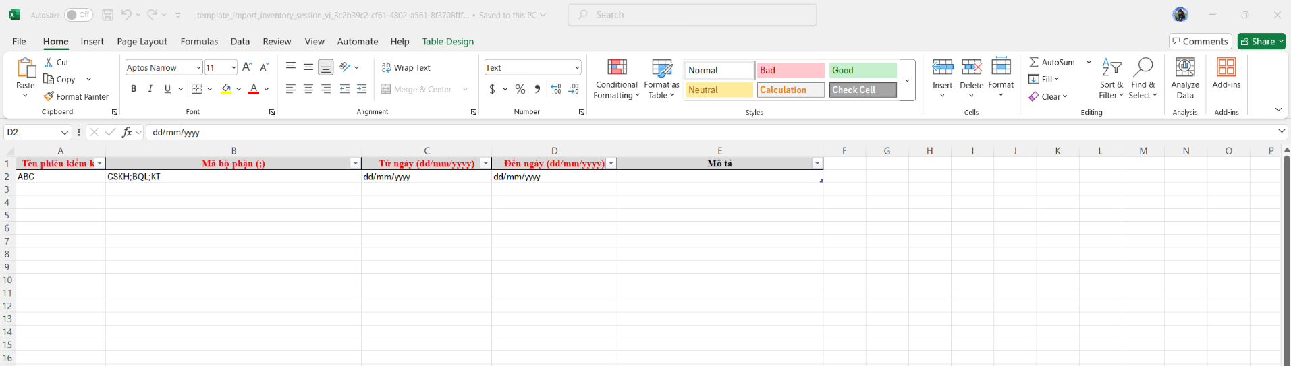Open filter dropdown on Mô tả column
1291x366 pixels.
click(817, 164)
